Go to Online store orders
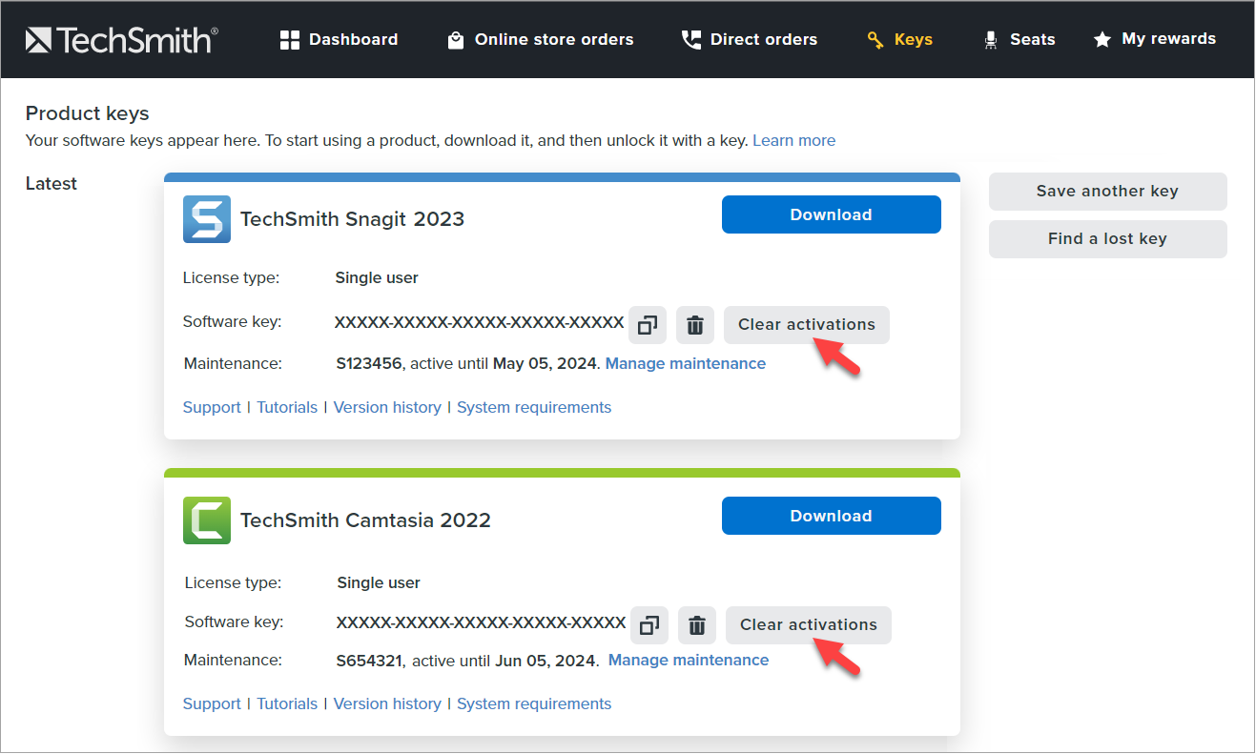 (x=540, y=39)
